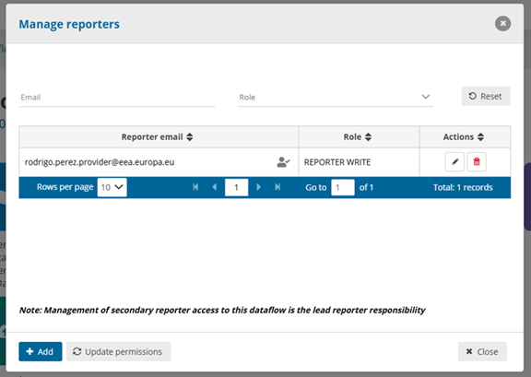Click the Go to page input
Viewport: 531px width, 377px height.
tap(343, 187)
